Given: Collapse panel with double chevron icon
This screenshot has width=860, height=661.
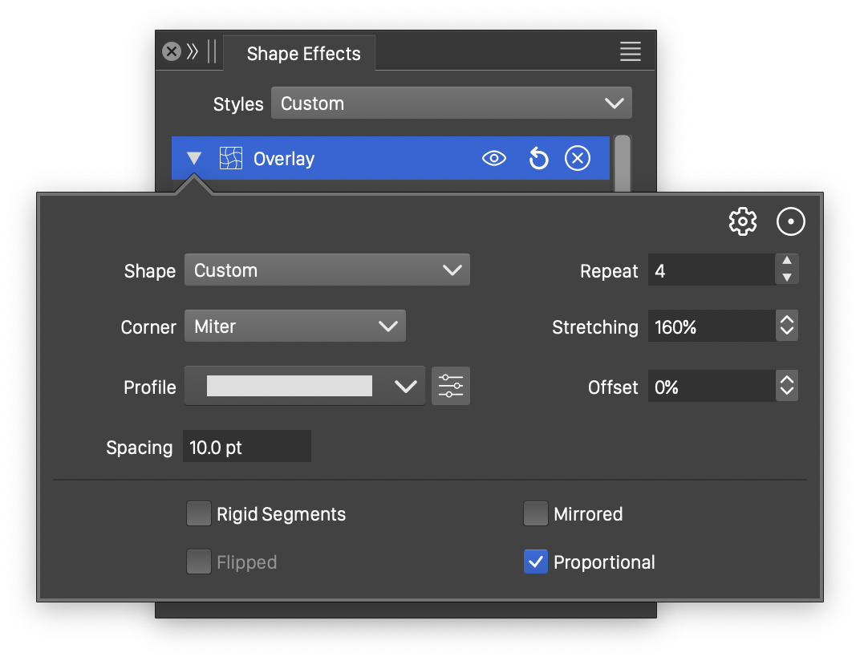Looking at the screenshot, I should (x=193, y=52).
